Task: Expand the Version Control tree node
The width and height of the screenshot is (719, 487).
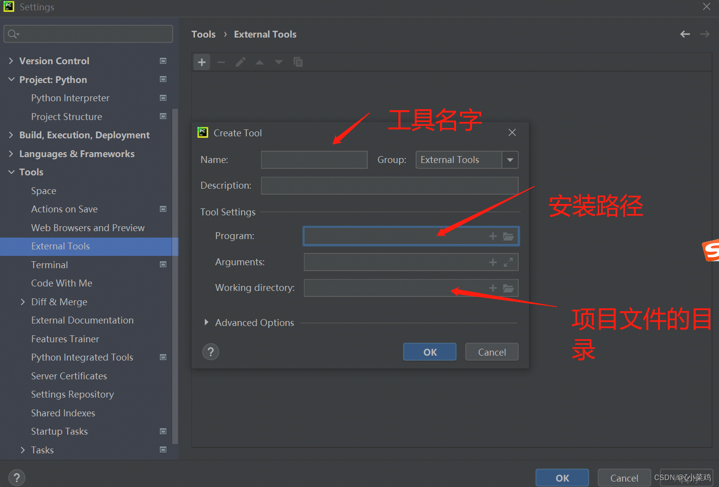Action: (11, 61)
